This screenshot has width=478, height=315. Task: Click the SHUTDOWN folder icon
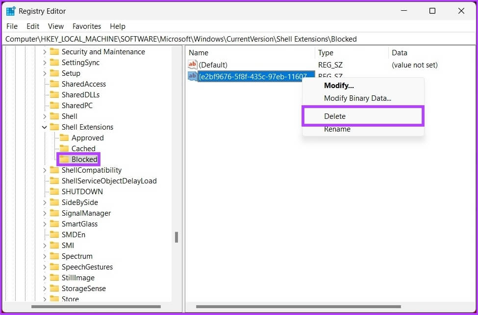[x=54, y=192]
